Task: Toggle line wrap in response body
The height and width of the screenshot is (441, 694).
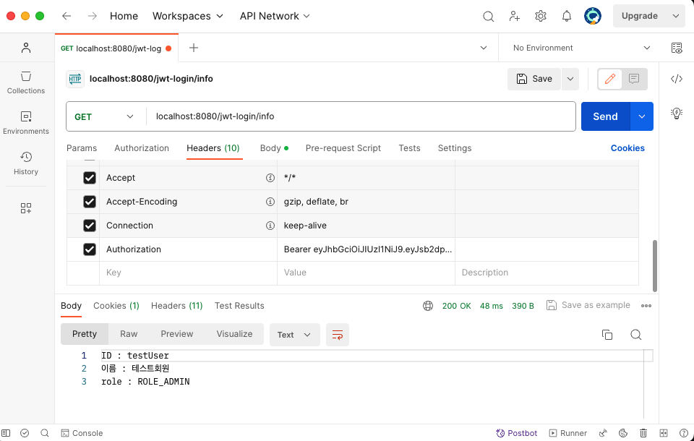Action: 338,335
